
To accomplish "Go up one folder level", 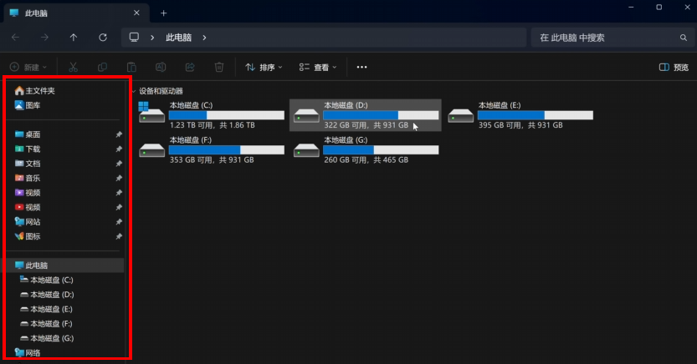I will (74, 38).
